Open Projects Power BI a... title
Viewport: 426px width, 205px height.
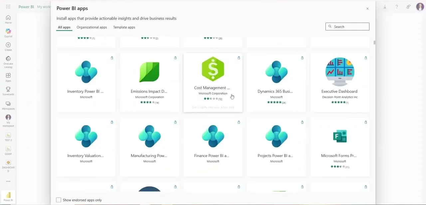pos(275,156)
